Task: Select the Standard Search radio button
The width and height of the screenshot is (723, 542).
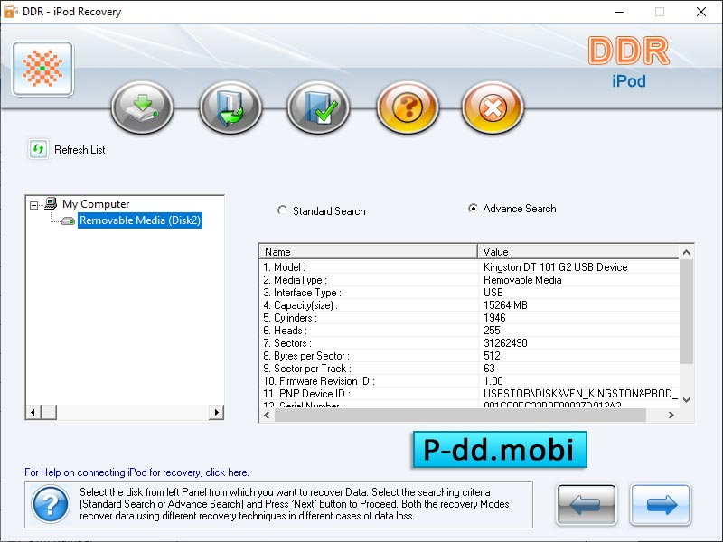Action: click(280, 210)
